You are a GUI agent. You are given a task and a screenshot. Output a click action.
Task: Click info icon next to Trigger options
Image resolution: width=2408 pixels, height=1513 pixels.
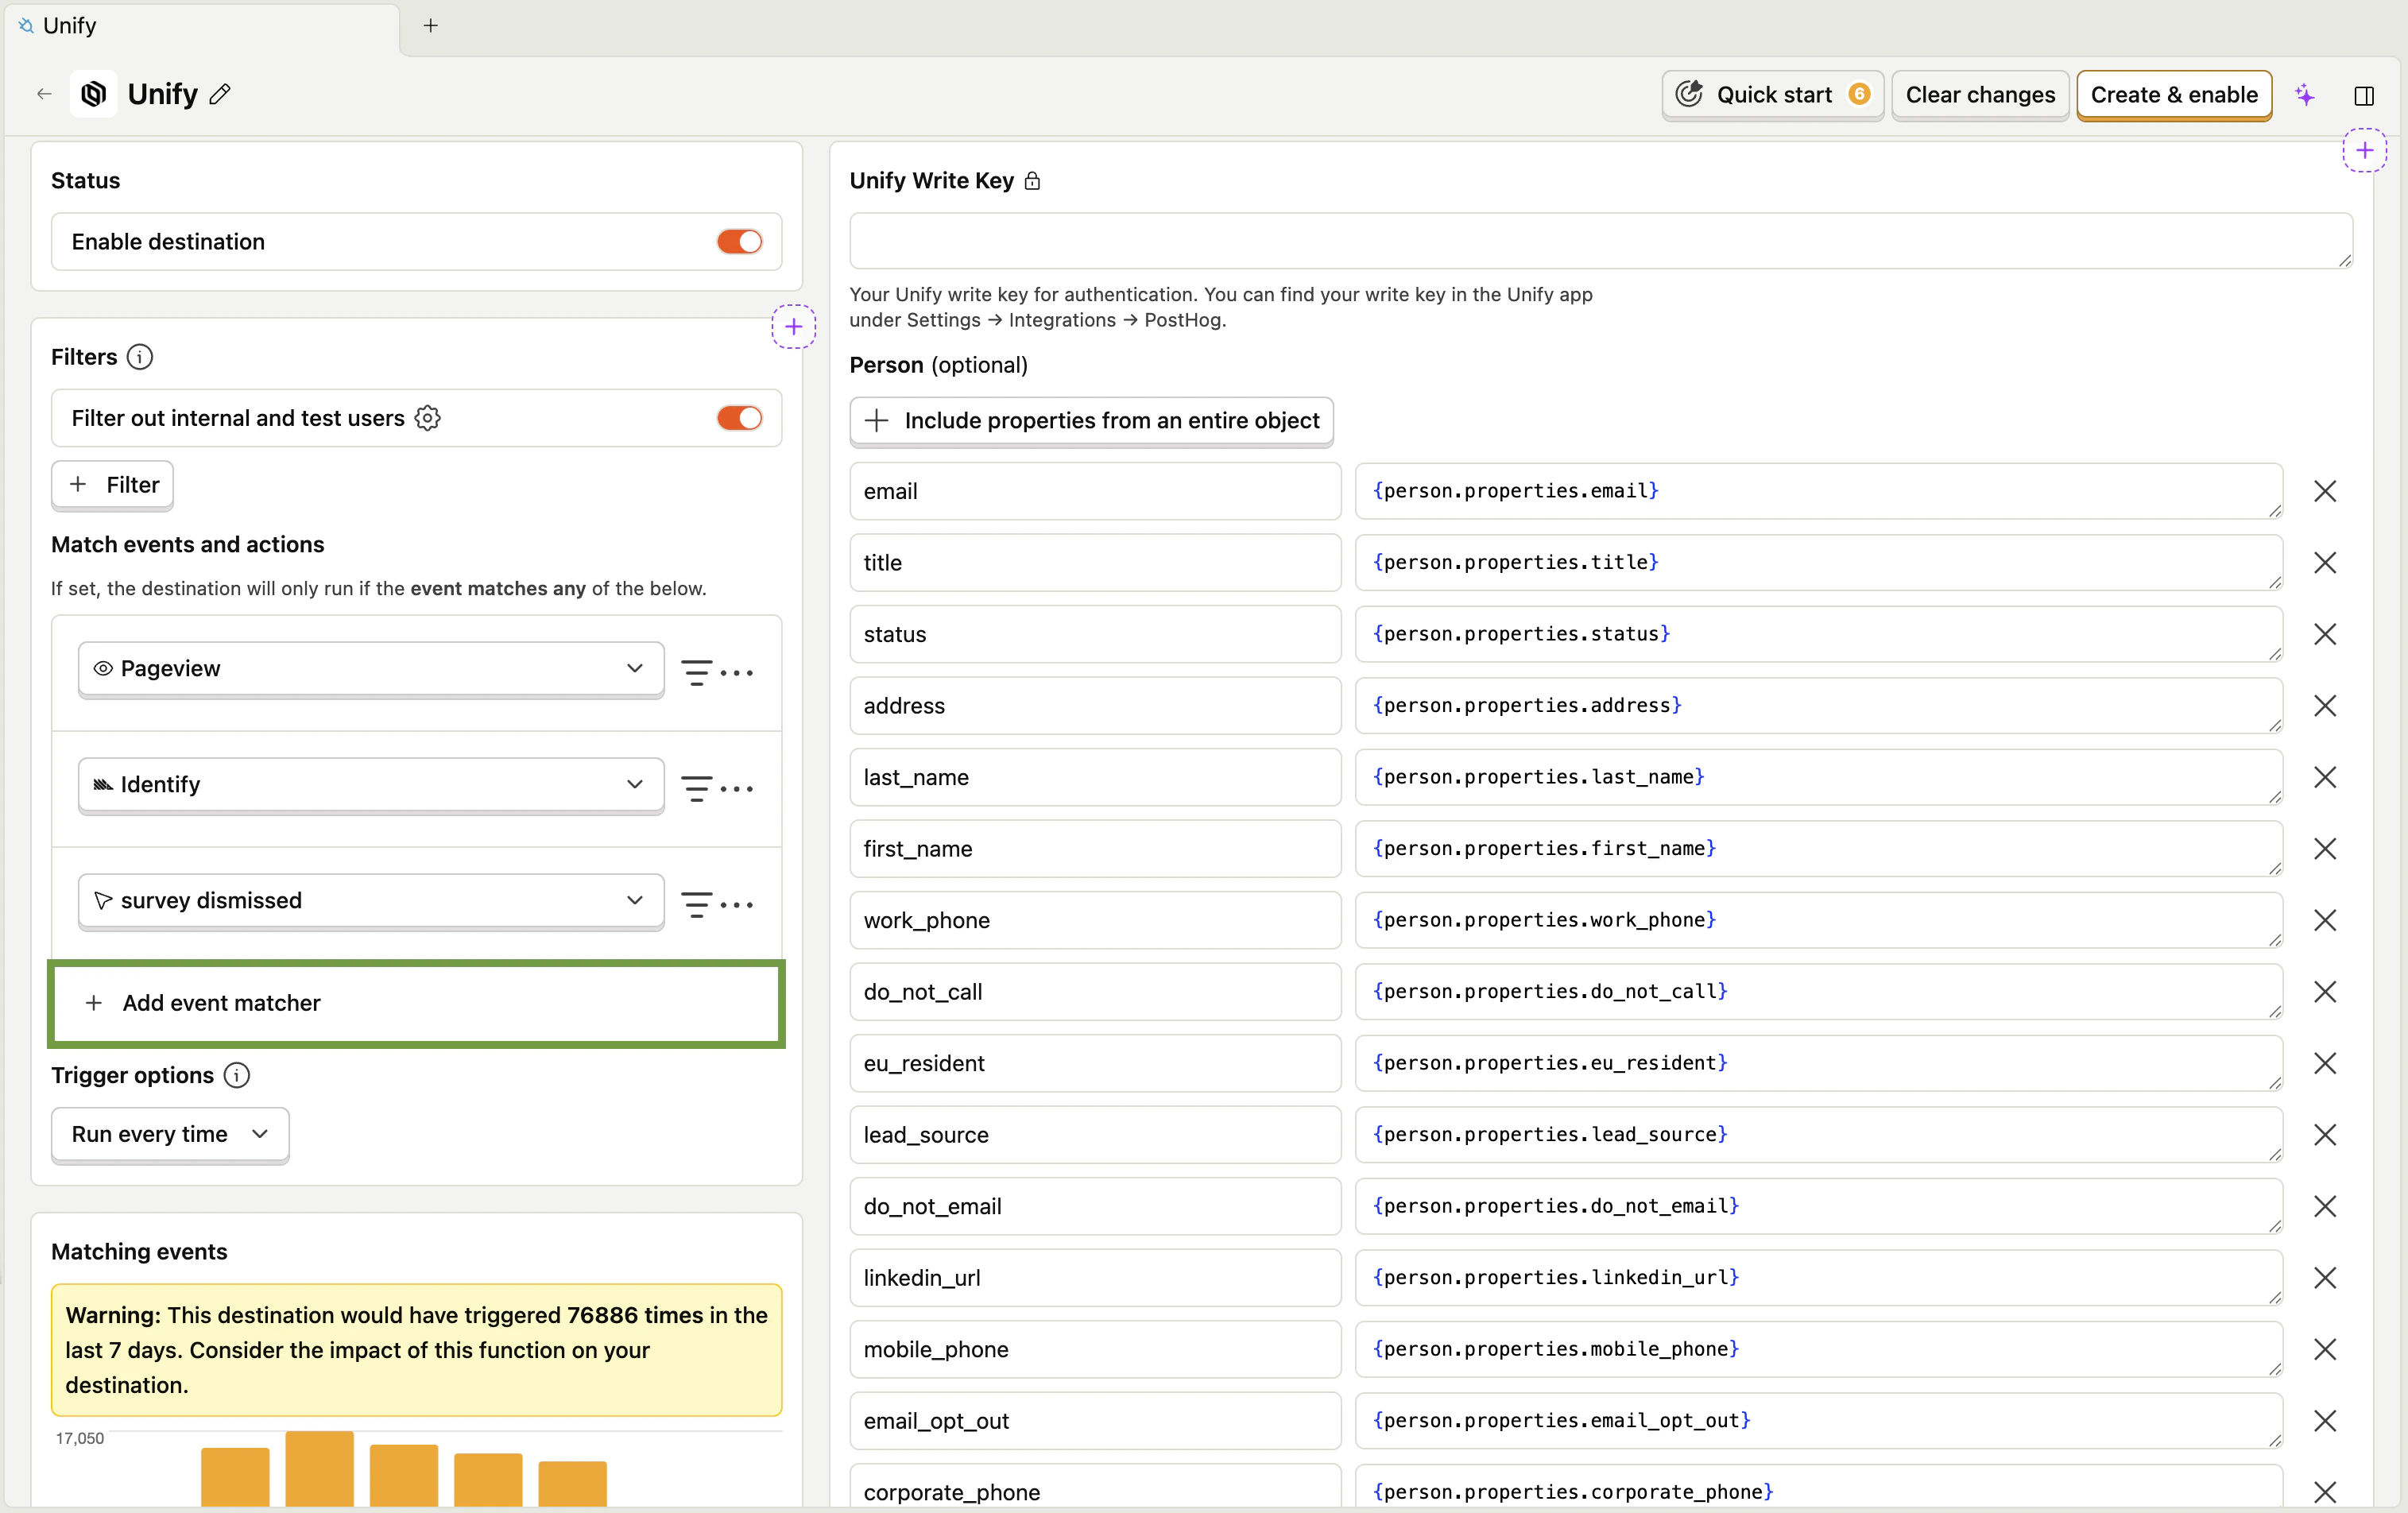click(x=237, y=1075)
